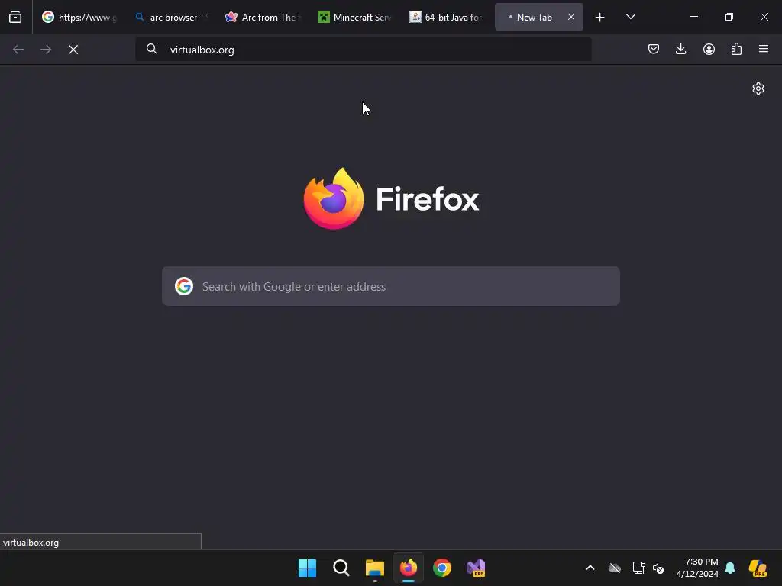Open notifications bell icon

tap(730, 568)
